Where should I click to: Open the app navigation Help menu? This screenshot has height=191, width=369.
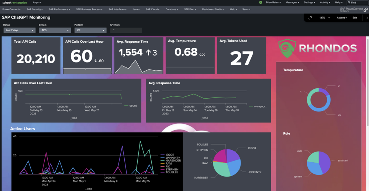pos(234,10)
